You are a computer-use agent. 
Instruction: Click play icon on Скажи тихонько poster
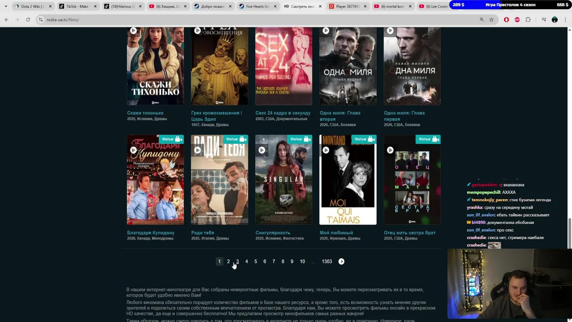[133, 30]
